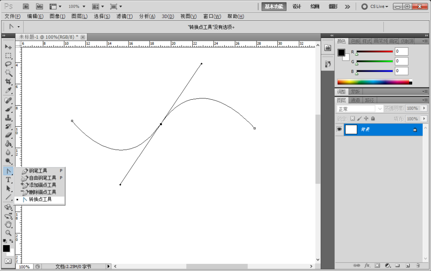Select the Crop tool
Screen dimensions: 431x271
pos(8,82)
